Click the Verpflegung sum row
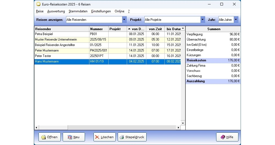This screenshot has width=275, height=145. pos(213,34)
